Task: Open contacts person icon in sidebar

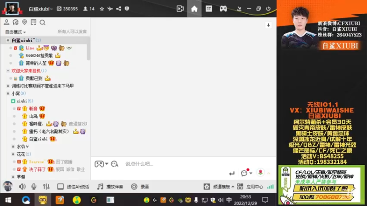Action: pyautogui.click(x=6, y=22)
